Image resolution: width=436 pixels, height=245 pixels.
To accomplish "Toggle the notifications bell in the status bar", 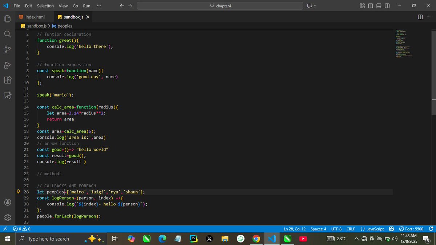I will point(431,229).
